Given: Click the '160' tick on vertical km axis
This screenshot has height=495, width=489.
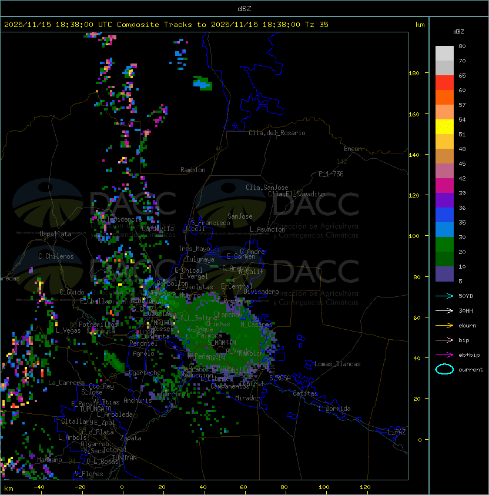Looking at the screenshot, I should tap(414, 114).
